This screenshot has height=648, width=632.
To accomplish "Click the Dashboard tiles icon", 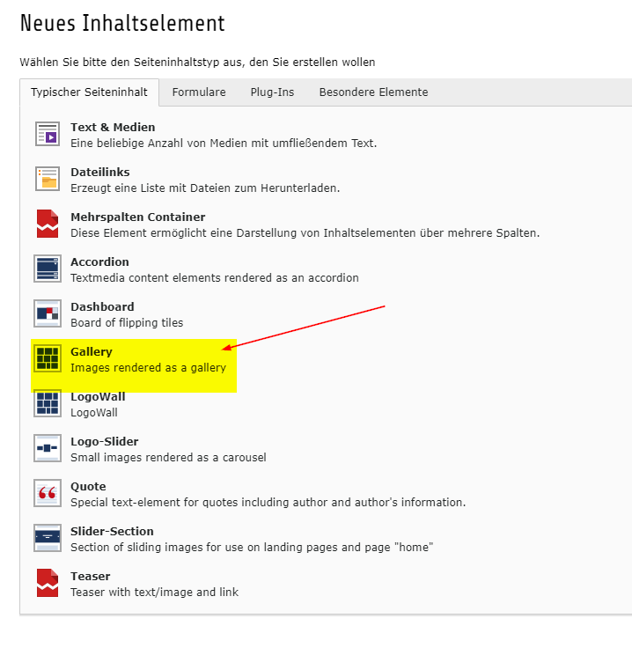I will coord(48,313).
